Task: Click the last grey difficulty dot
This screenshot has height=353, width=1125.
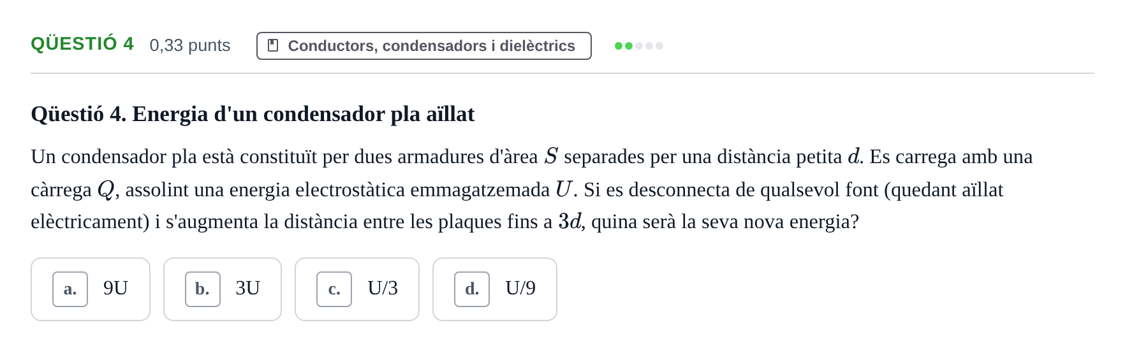Action: [659, 46]
